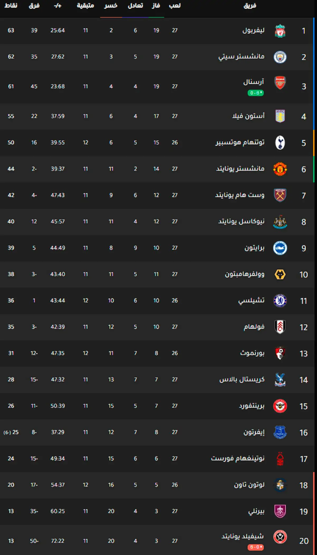Image resolution: width=317 pixels, height=555 pixels.
Task: Click the Chelsea club badge
Action: pyautogui.click(x=280, y=301)
